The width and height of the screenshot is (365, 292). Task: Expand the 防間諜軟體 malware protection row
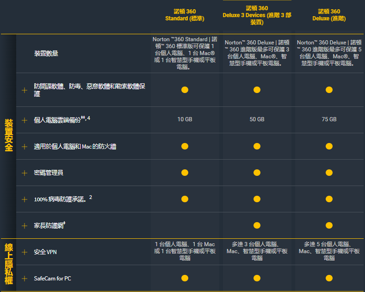tap(25, 90)
